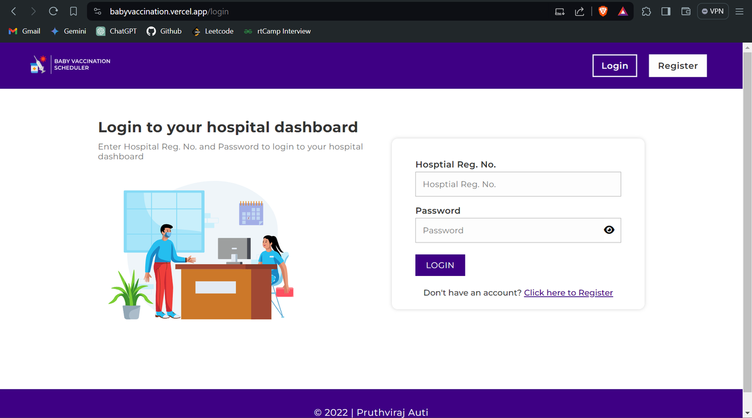
Task: Click the 'Enter Hospital Reg. No. and Password' description text
Action: coord(230,151)
